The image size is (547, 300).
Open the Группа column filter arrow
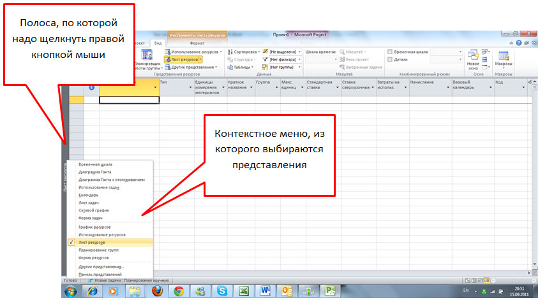[x=276, y=87]
